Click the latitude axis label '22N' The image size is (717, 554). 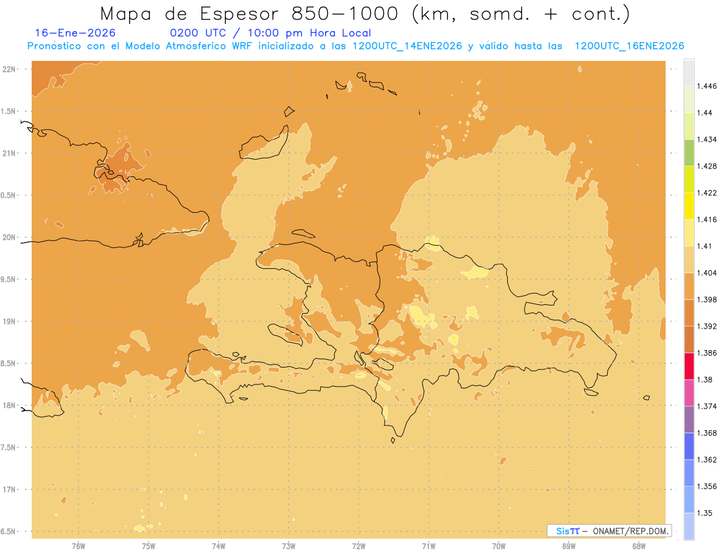pyautogui.click(x=10, y=69)
